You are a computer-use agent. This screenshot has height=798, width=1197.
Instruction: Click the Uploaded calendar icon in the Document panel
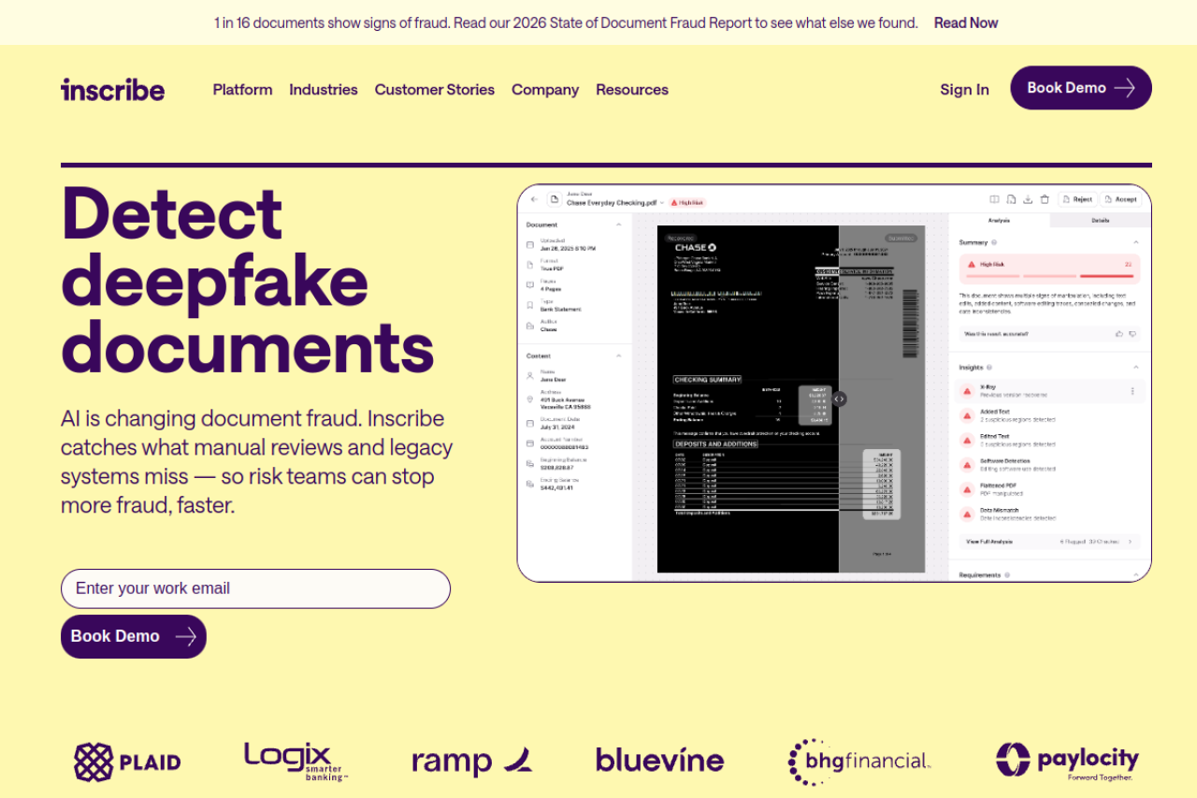[530, 245]
